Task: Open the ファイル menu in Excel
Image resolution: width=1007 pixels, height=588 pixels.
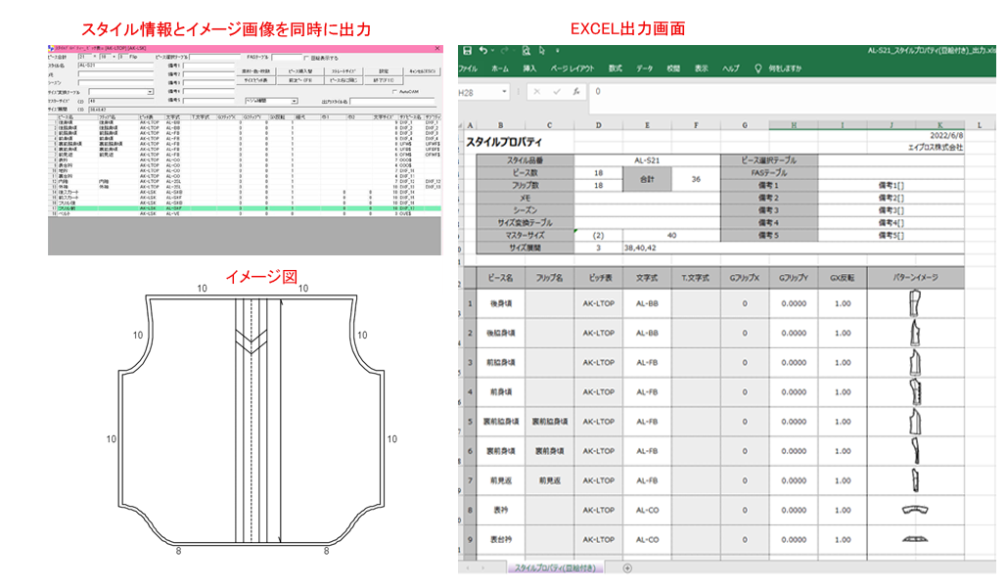Action: 468,68
